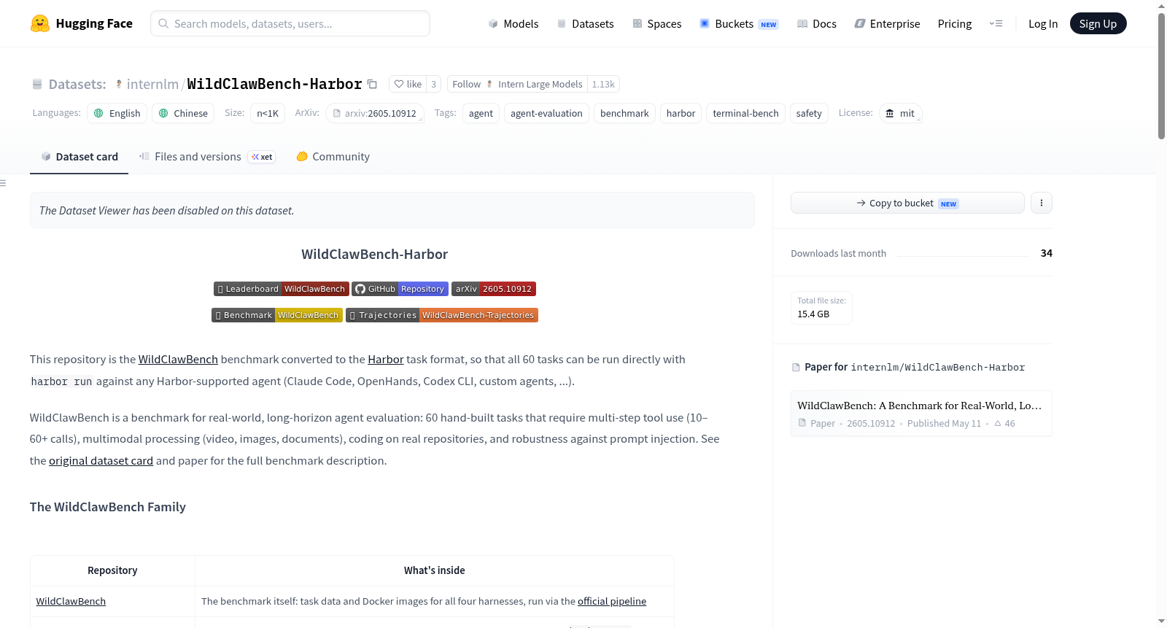
Task: Select the harbor tag
Action: click(x=681, y=113)
